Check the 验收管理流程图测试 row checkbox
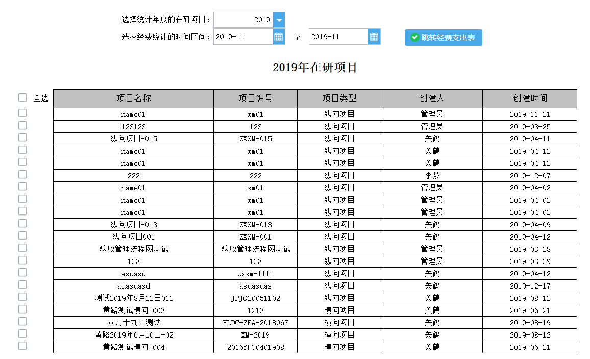Image resolution: width=590 pixels, height=359 pixels. pyautogui.click(x=22, y=248)
